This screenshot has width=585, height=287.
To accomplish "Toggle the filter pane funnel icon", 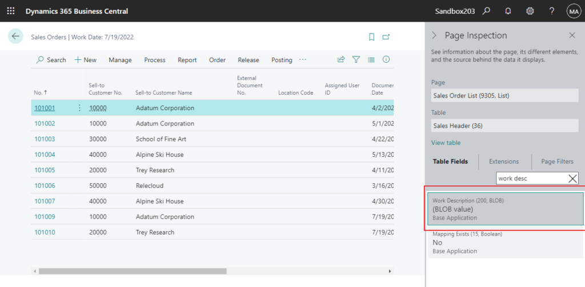I will [x=356, y=60].
